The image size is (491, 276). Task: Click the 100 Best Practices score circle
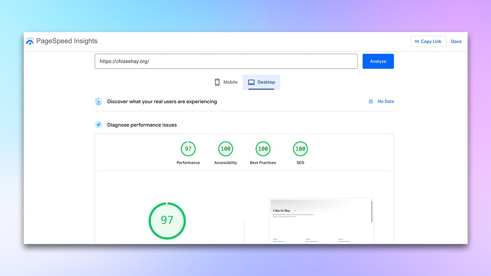[x=263, y=148]
